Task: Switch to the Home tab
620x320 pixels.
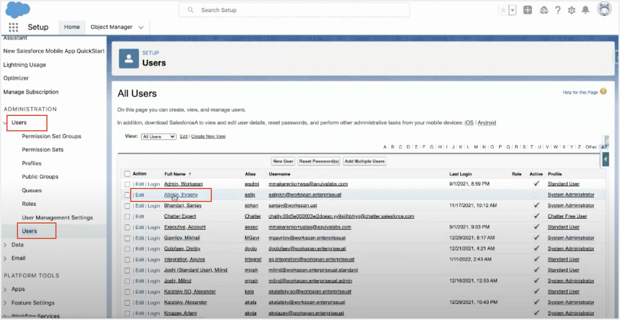Action: pos(72,27)
